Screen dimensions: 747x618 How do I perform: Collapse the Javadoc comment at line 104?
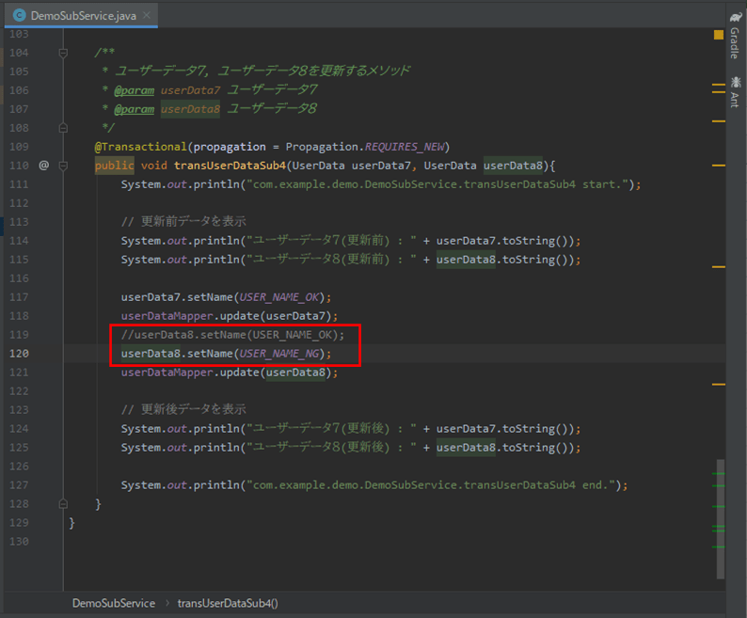coord(64,53)
